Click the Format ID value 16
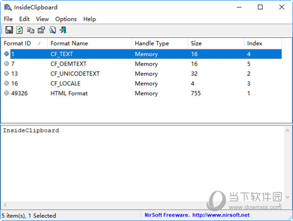Viewport: 293px width, 221px height. coord(14,83)
